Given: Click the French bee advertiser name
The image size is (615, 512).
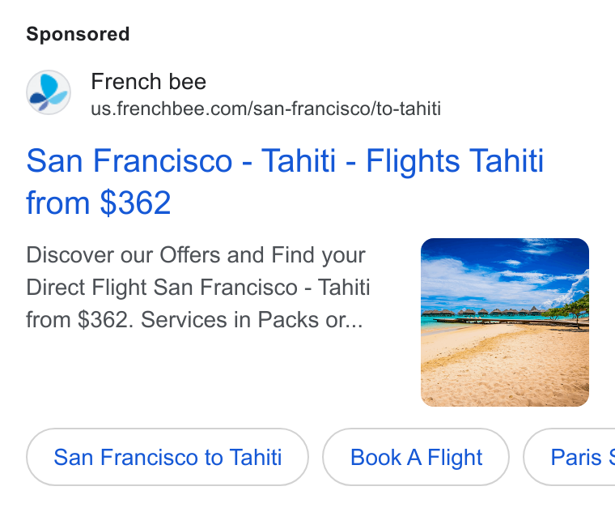Looking at the screenshot, I should click(x=148, y=82).
